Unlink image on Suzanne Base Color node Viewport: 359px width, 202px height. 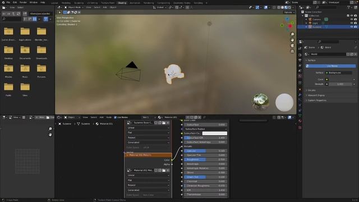pos(168,123)
